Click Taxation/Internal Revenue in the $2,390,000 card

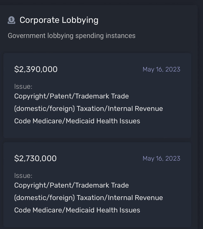point(120,109)
